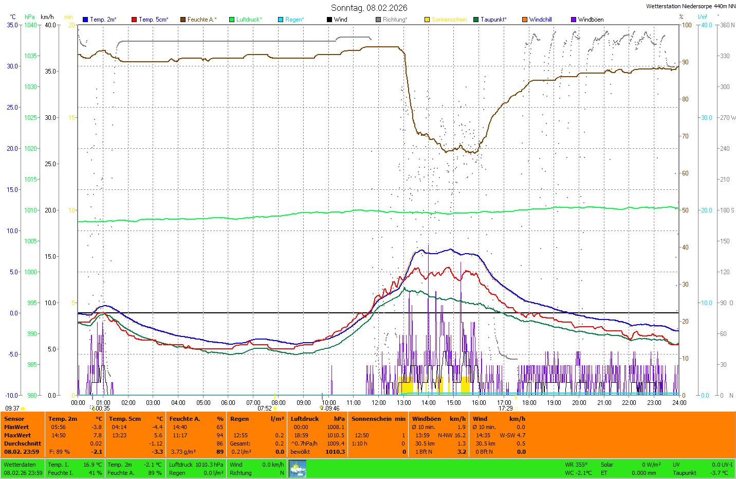Click the date title Sonntag, 08.02.2026
736x479 pixels.
pos(369,8)
